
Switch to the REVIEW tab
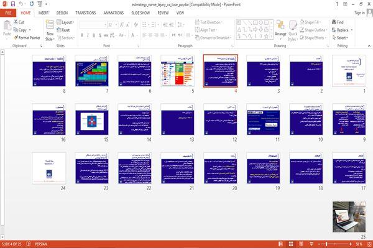click(163, 13)
